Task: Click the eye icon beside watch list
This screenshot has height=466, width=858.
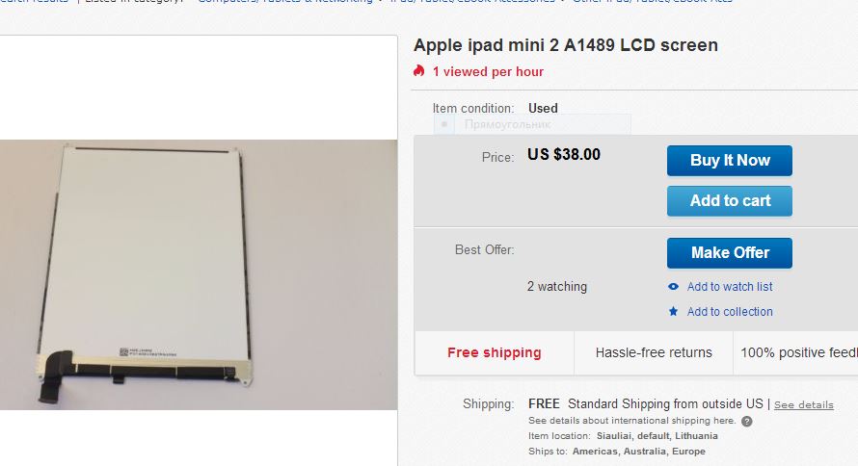Action: 673,286
